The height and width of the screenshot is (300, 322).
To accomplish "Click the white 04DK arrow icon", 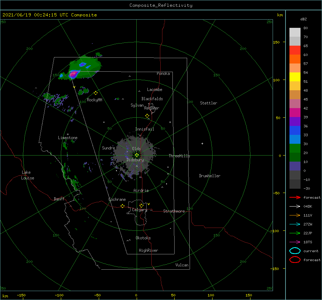I will [x=295, y=206].
